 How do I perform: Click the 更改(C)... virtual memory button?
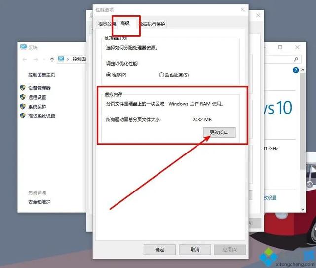click(x=219, y=132)
